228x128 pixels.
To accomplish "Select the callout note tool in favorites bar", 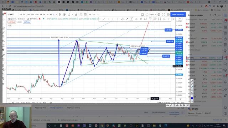I will coord(146,19).
